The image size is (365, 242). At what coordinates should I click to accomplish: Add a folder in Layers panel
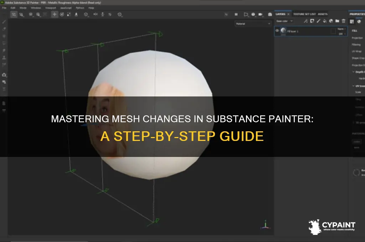click(337, 21)
